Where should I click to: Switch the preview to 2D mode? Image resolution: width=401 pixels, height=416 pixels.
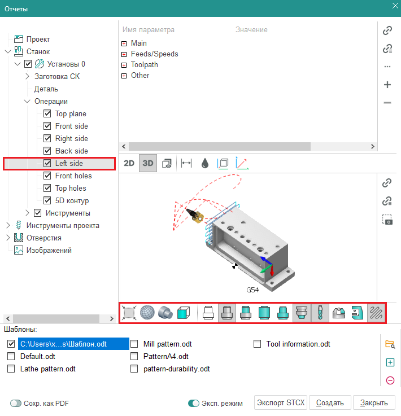click(129, 163)
